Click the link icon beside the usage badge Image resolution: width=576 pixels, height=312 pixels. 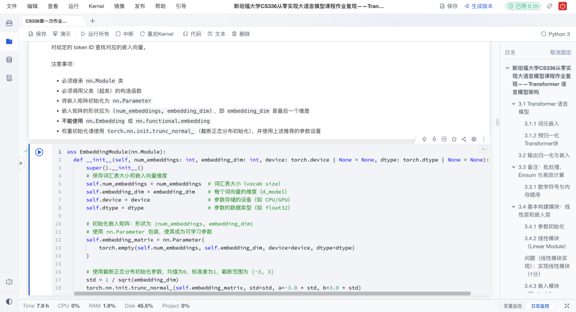549,6
